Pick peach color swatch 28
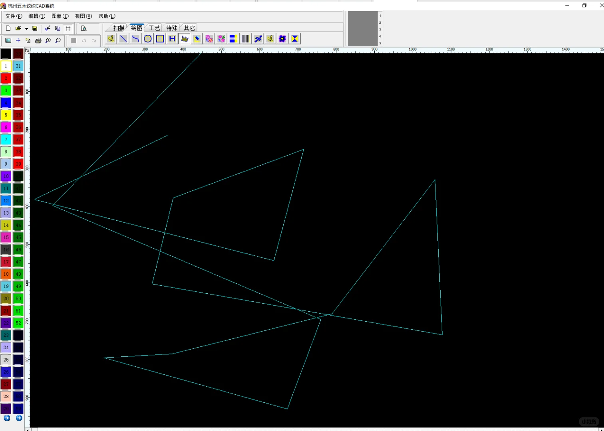The width and height of the screenshot is (604, 431). [x=6, y=396]
